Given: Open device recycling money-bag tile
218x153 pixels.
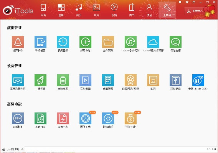Looking at the screenshot, I should (x=130, y=118).
